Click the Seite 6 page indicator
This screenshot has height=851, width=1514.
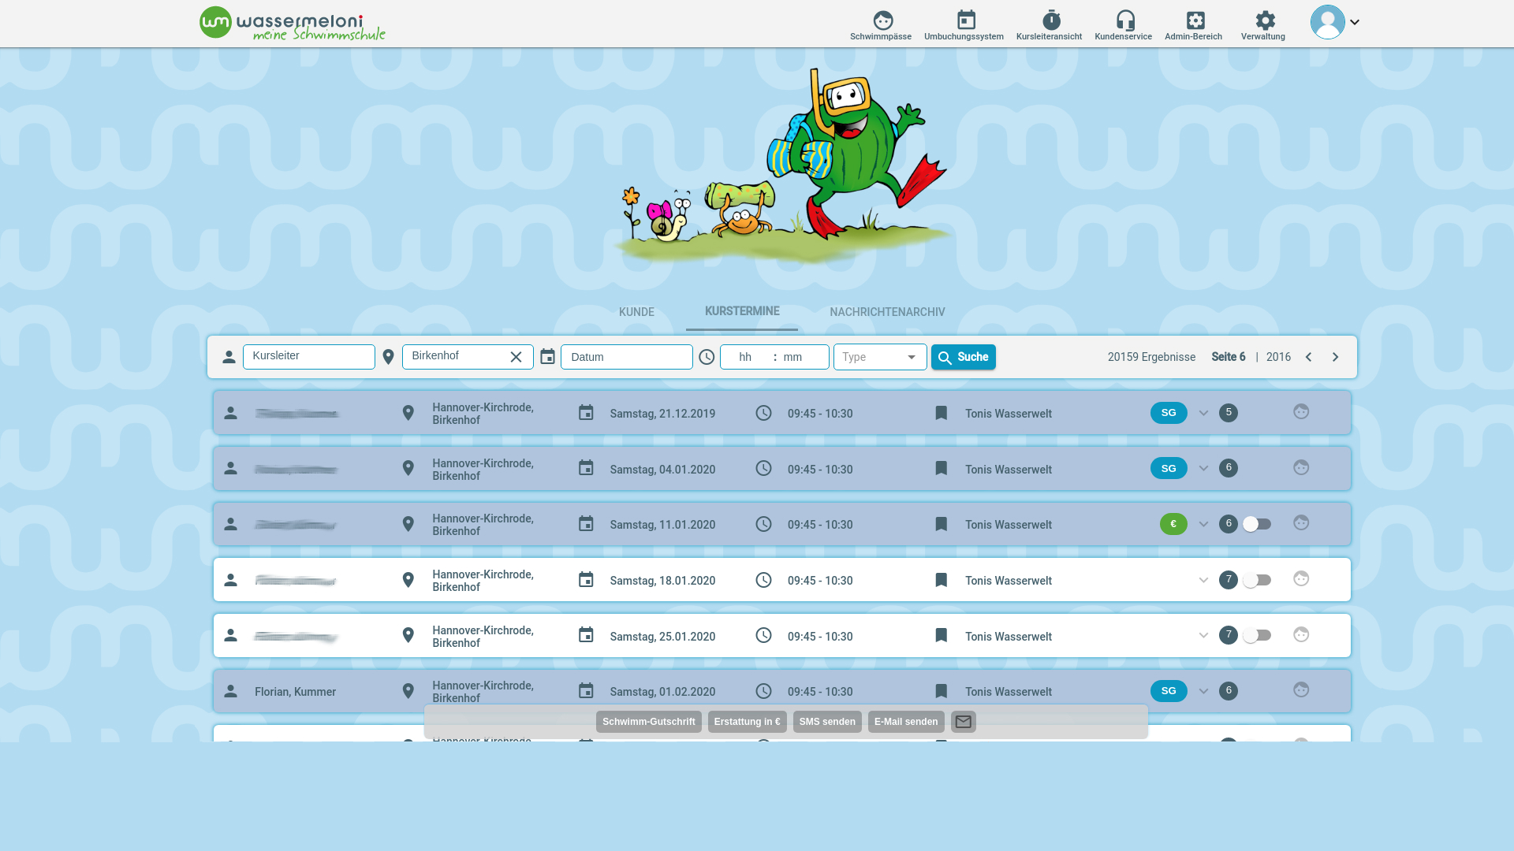pyautogui.click(x=1229, y=357)
